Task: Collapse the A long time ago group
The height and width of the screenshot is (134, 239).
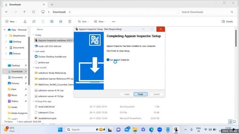Action: click(x=34, y=101)
